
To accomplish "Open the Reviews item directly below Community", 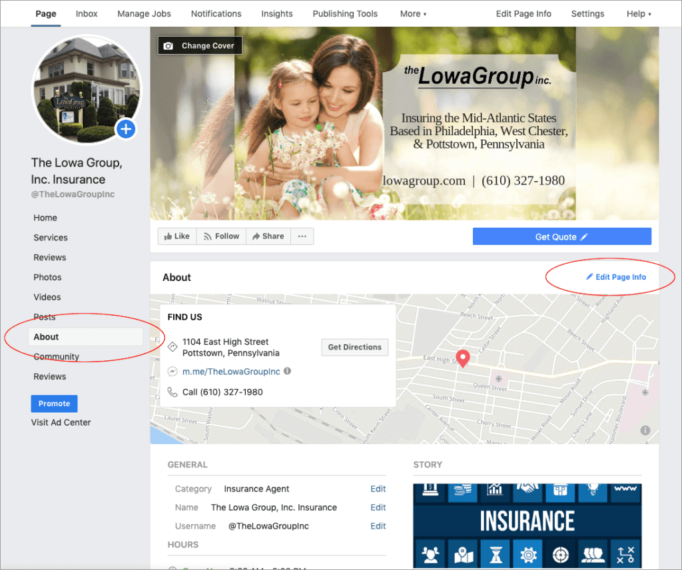I will click(x=49, y=376).
